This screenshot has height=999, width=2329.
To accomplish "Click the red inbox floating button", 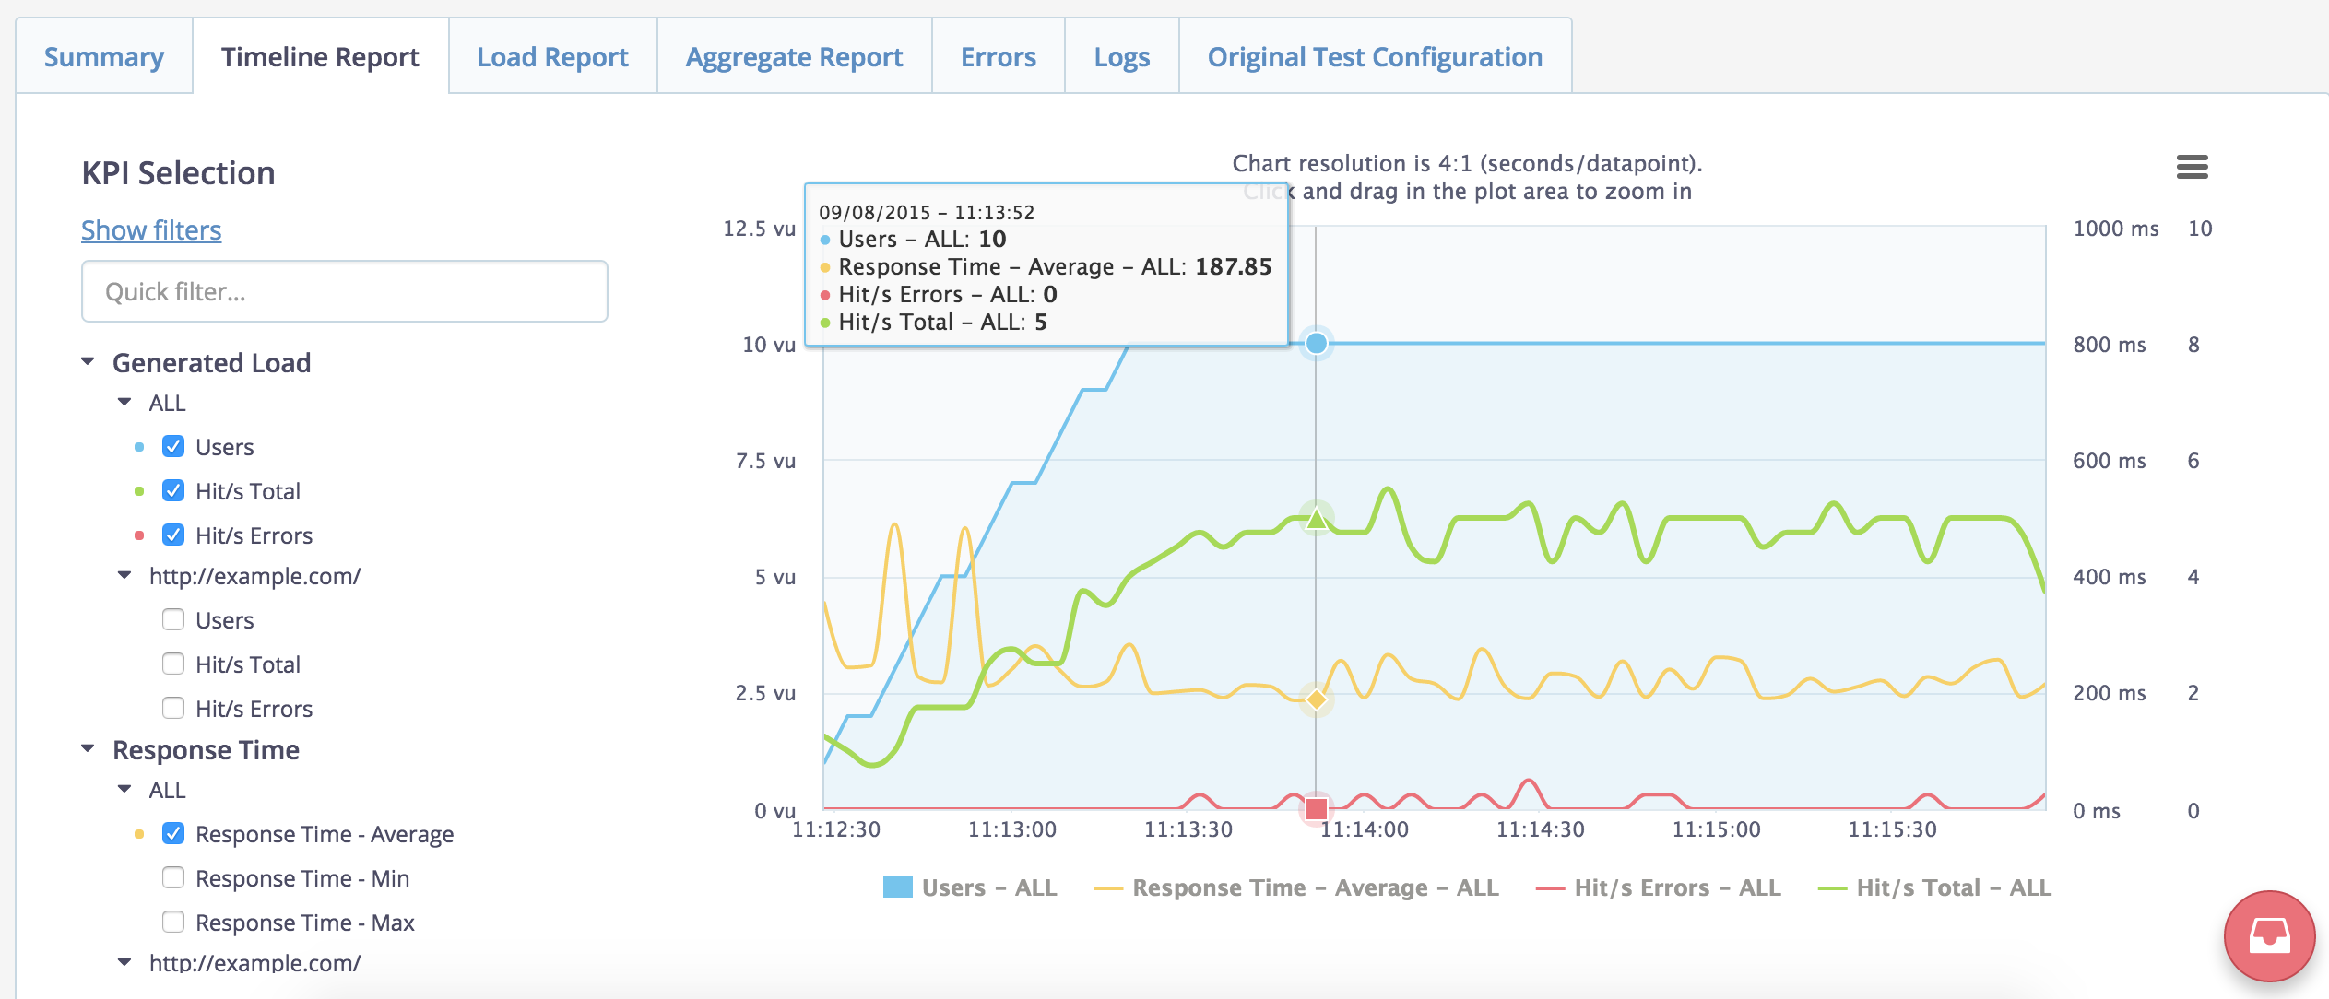I will pyautogui.click(x=2269, y=935).
